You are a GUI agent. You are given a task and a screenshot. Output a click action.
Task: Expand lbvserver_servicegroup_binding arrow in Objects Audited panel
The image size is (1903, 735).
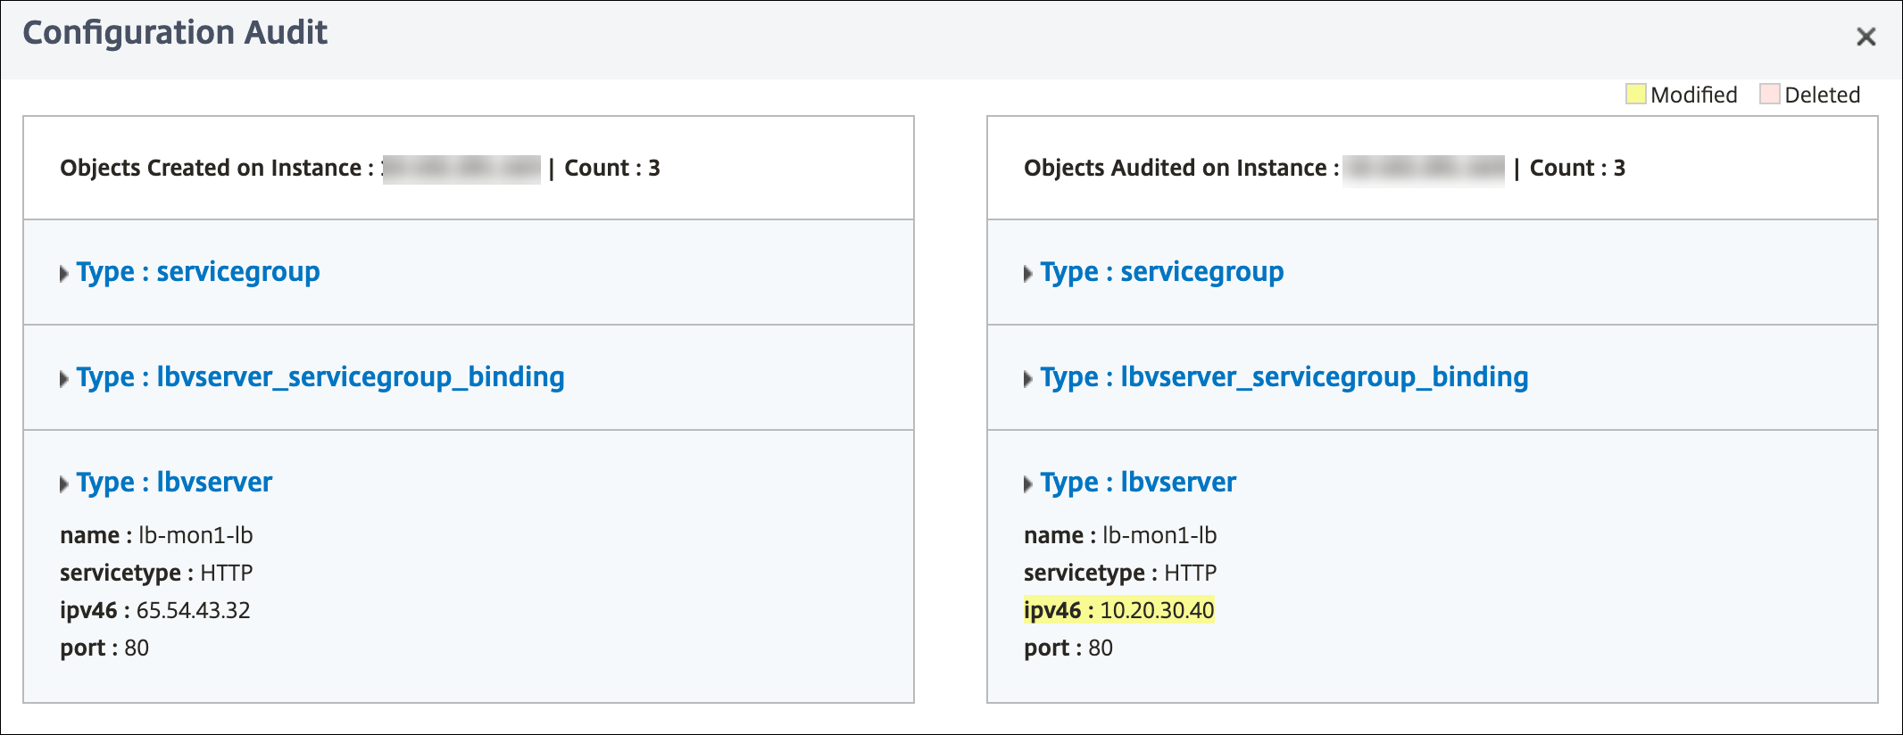click(1027, 379)
